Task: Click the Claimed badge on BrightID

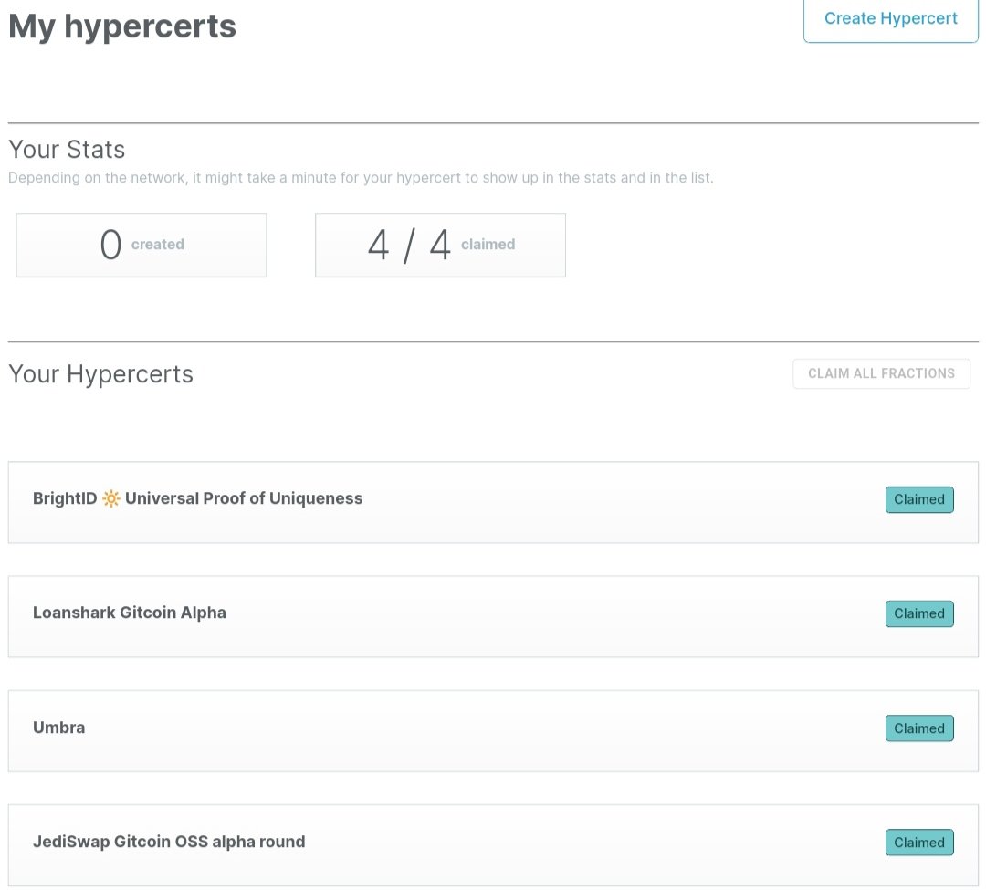Action: tap(919, 499)
